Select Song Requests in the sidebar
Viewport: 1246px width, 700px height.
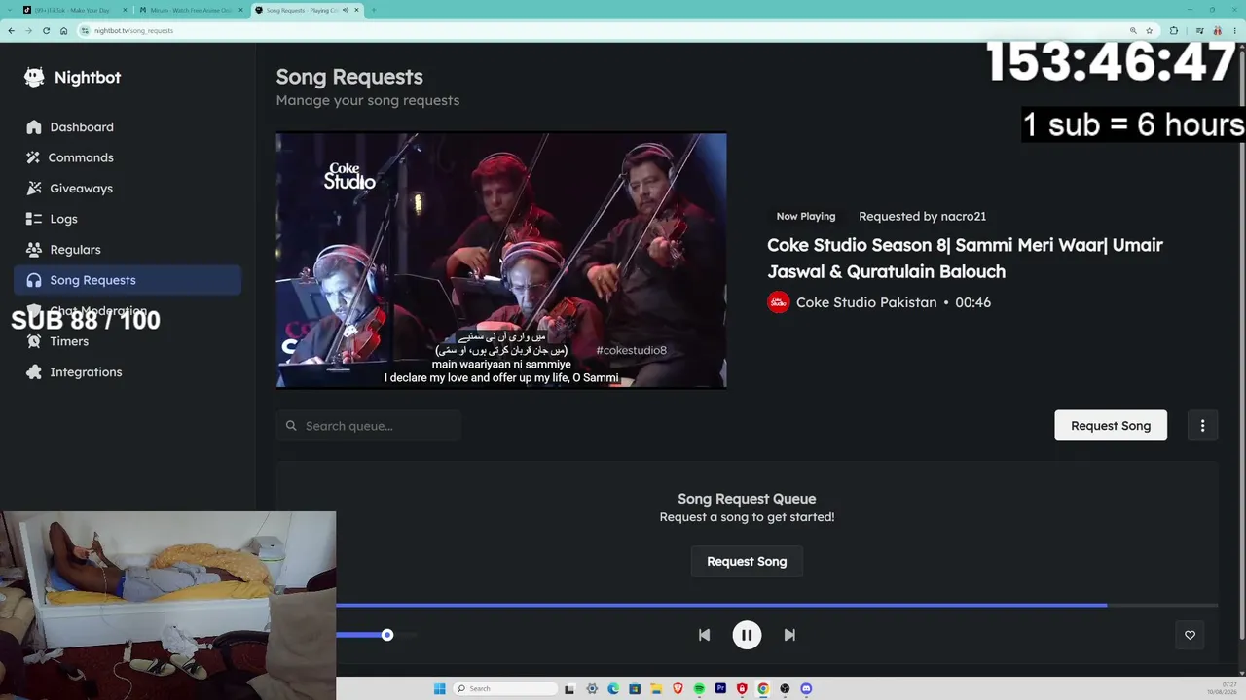[128, 280]
